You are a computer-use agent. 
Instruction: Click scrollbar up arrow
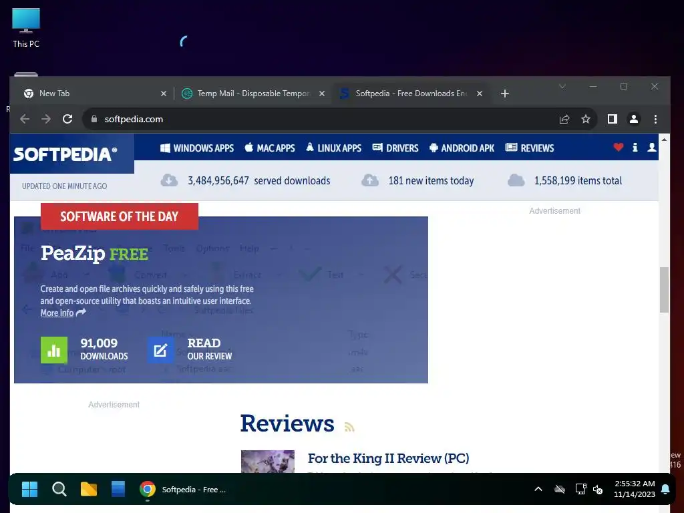pyautogui.click(x=664, y=140)
